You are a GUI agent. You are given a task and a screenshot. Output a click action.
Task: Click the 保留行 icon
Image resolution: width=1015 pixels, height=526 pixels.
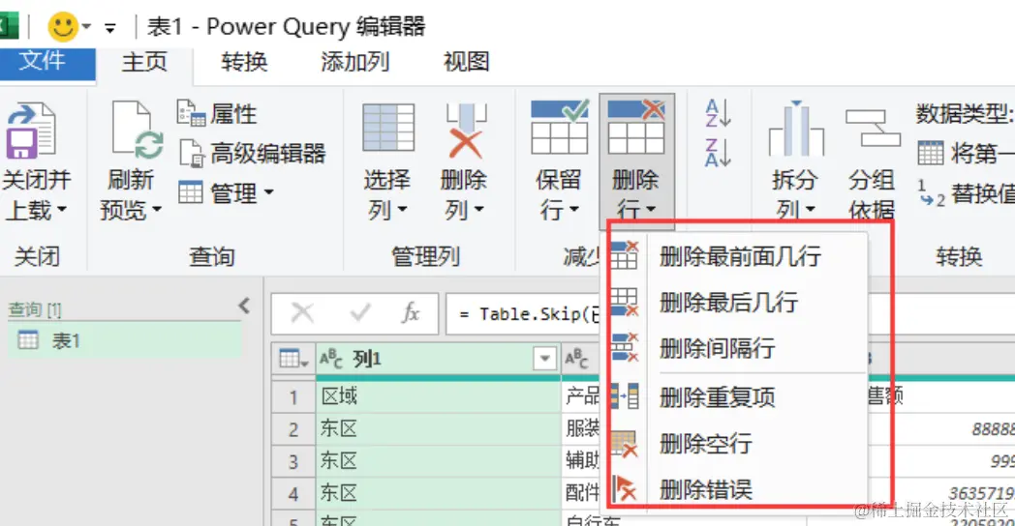[x=559, y=127]
